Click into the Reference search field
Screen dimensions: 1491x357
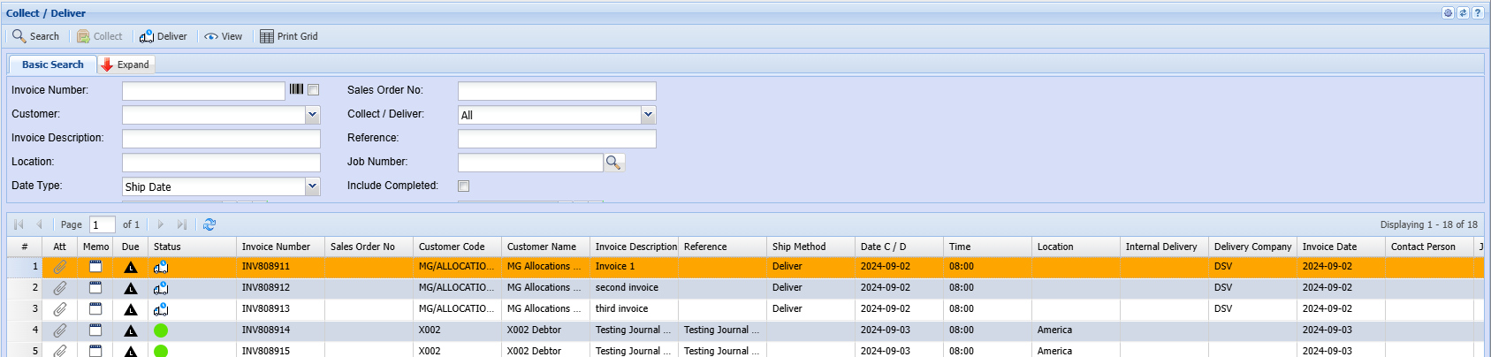[557, 139]
